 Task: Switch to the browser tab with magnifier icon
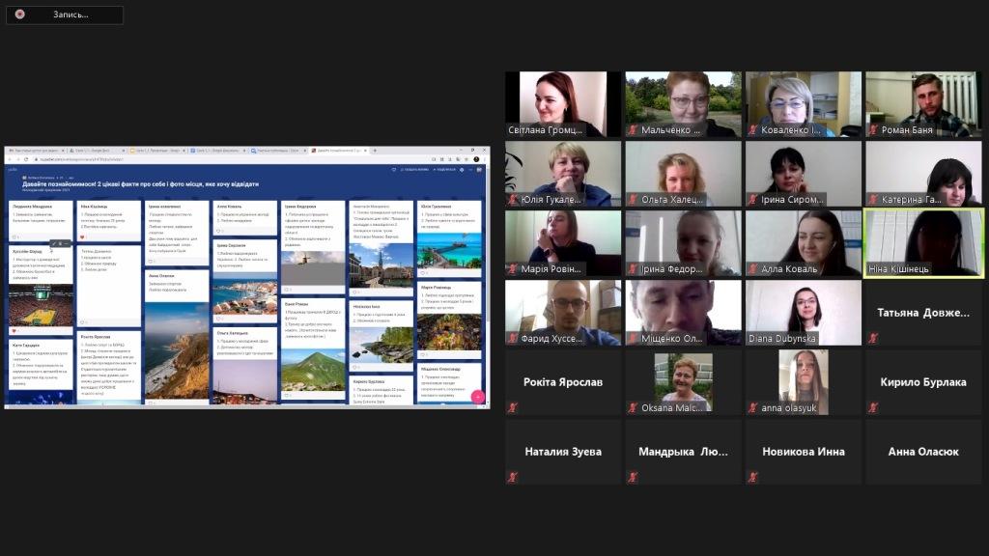click(x=277, y=151)
